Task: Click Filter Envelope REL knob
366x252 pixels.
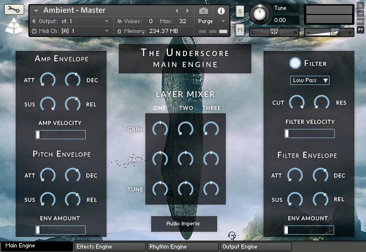Action: [320, 199]
